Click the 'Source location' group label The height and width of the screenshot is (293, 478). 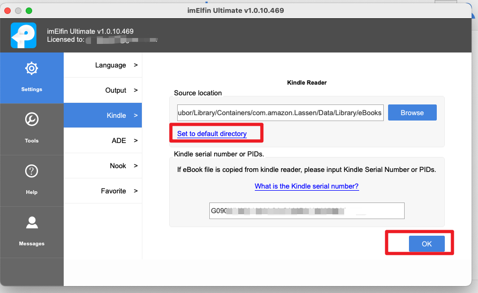click(198, 93)
